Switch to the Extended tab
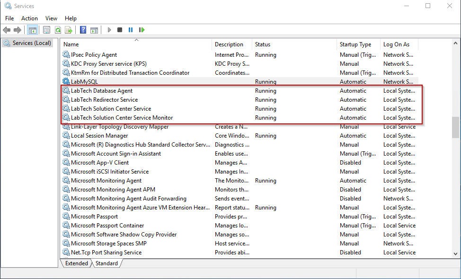Screen dimensions: 461x279 tap(76, 263)
